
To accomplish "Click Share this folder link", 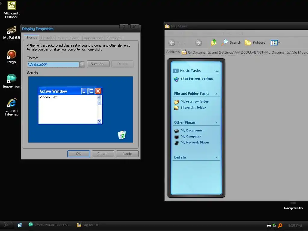I will coord(193,108).
